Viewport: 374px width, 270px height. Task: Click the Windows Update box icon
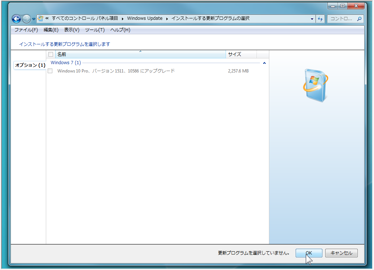[316, 85]
